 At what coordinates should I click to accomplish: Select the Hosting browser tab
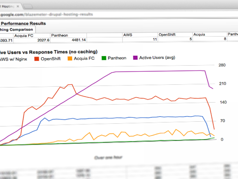[8, 6]
